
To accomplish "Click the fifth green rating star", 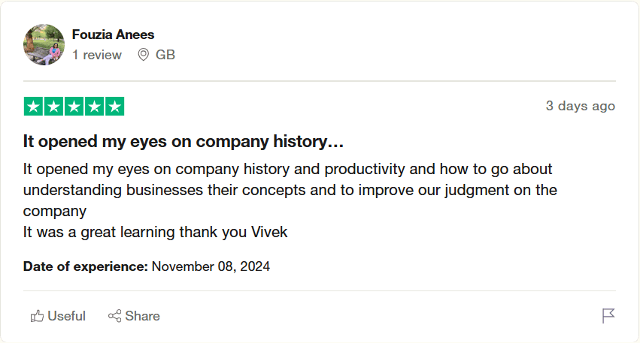I will click(114, 107).
